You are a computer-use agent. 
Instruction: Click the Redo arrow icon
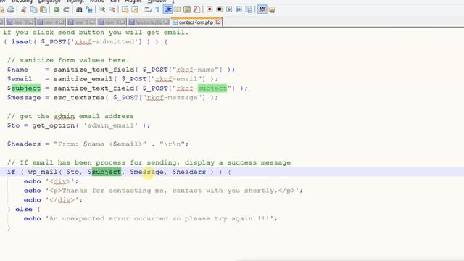click(66, 9)
